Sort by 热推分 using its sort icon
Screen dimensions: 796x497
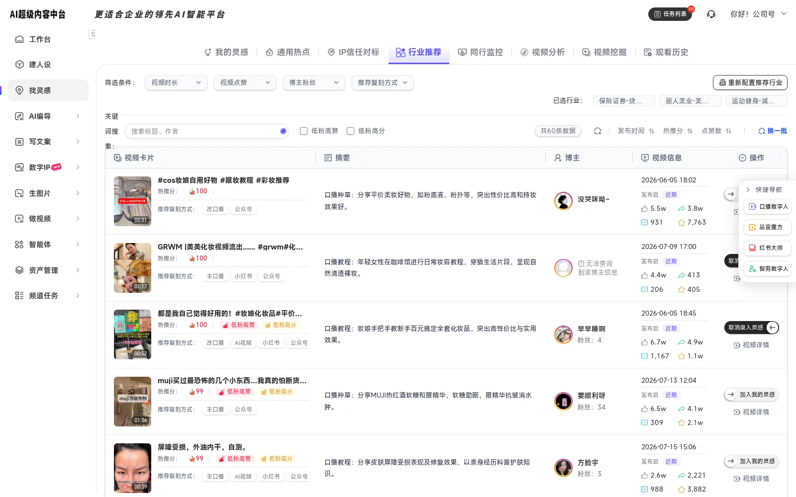coord(690,131)
